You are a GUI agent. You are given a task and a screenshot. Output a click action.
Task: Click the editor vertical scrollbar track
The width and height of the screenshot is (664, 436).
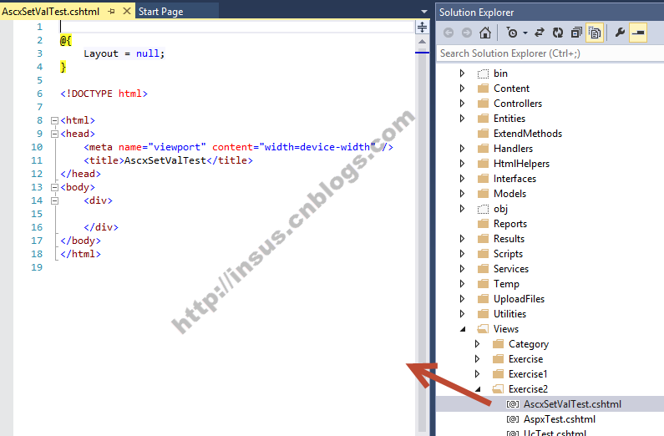pyautogui.click(x=422, y=237)
